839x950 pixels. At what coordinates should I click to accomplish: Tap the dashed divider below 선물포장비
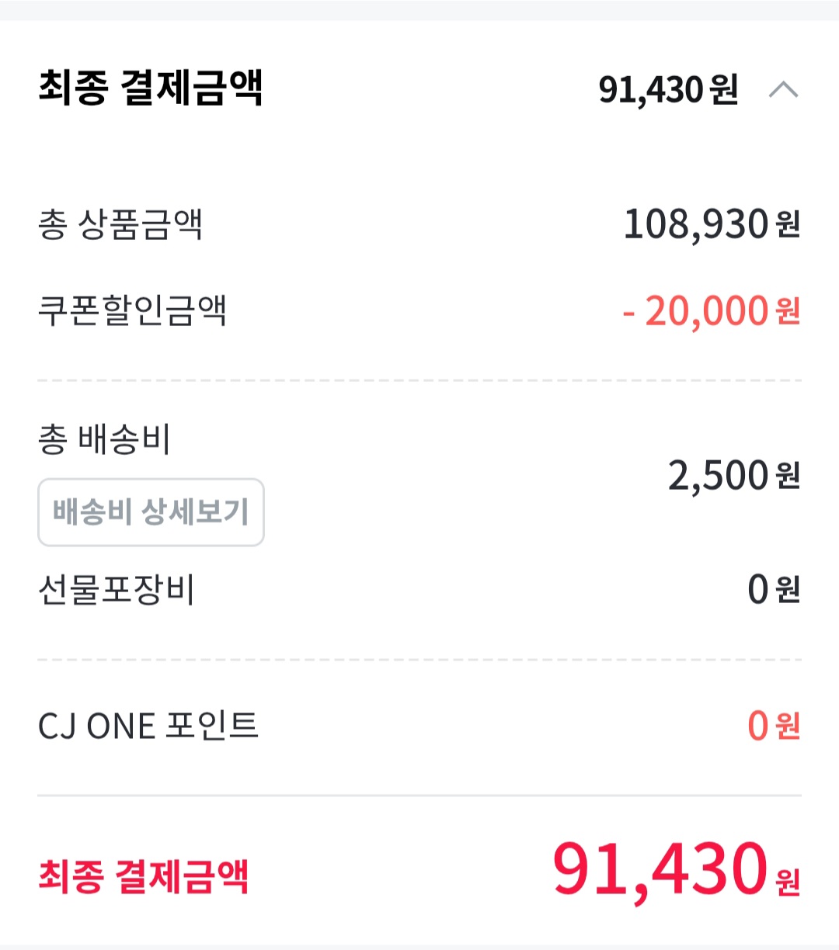tap(419, 660)
